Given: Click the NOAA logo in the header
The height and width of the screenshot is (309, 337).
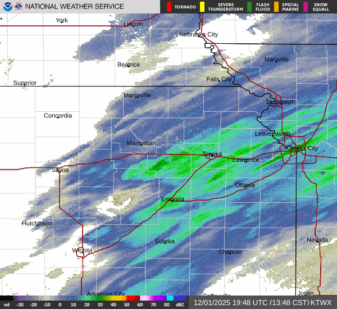Looking at the screenshot, I should click(7, 7).
